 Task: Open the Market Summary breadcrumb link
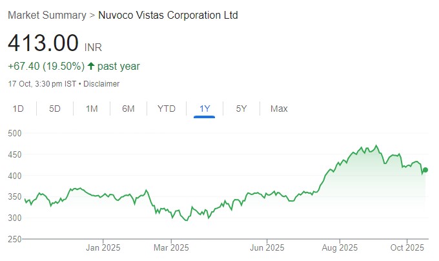(x=46, y=15)
